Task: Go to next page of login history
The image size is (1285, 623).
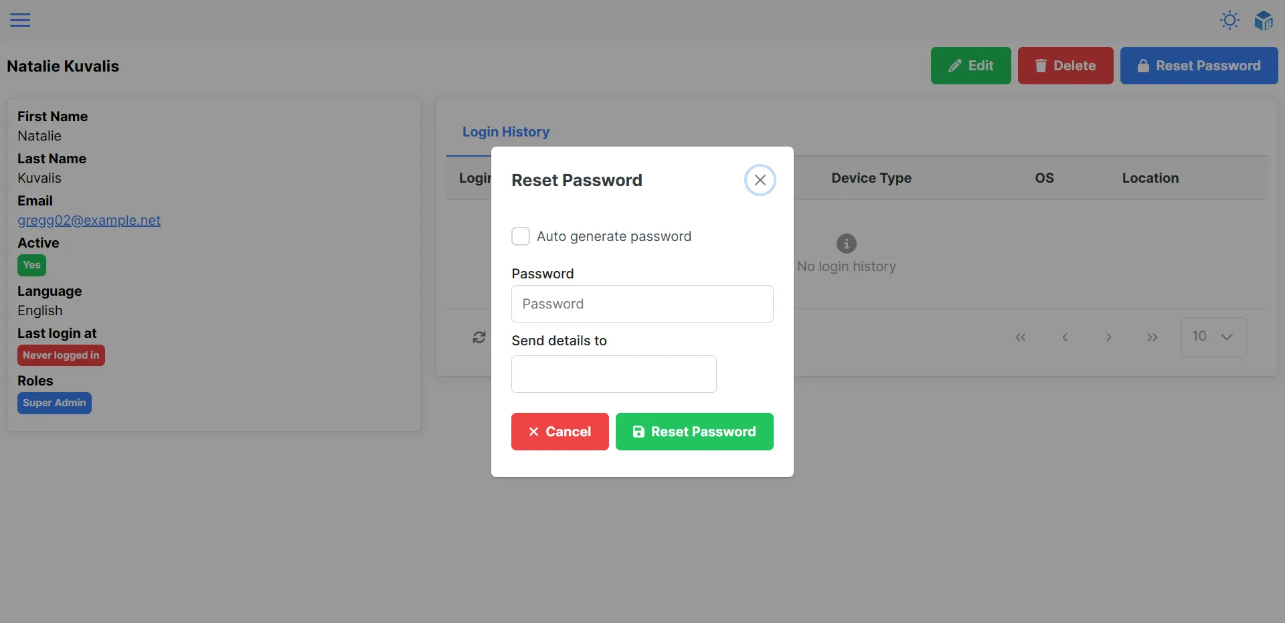Action: coord(1108,337)
